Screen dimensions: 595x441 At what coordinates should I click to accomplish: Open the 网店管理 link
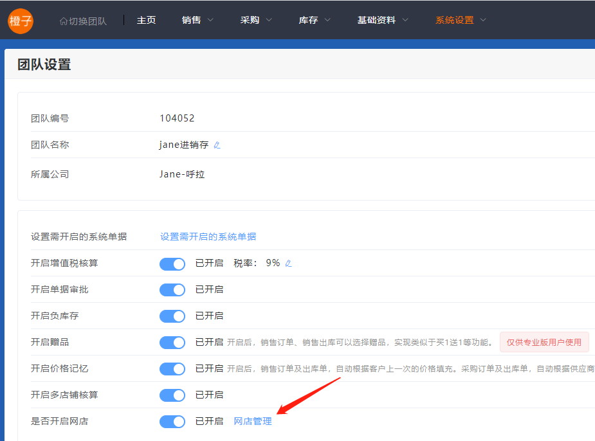(253, 422)
